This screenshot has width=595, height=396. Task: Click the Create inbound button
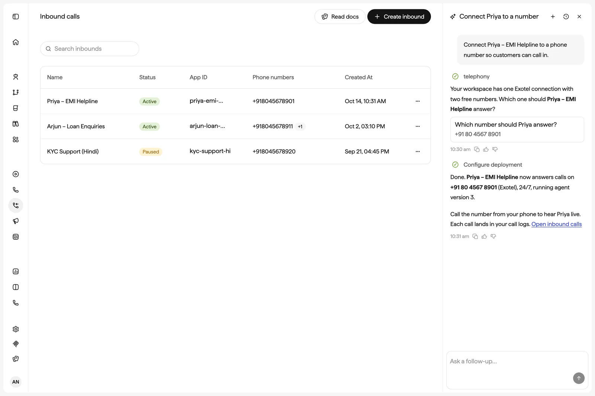(399, 17)
